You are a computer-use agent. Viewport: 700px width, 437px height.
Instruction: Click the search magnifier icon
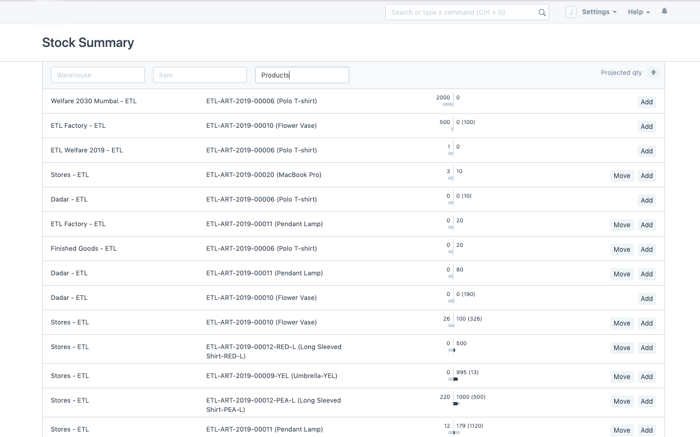pyautogui.click(x=542, y=13)
